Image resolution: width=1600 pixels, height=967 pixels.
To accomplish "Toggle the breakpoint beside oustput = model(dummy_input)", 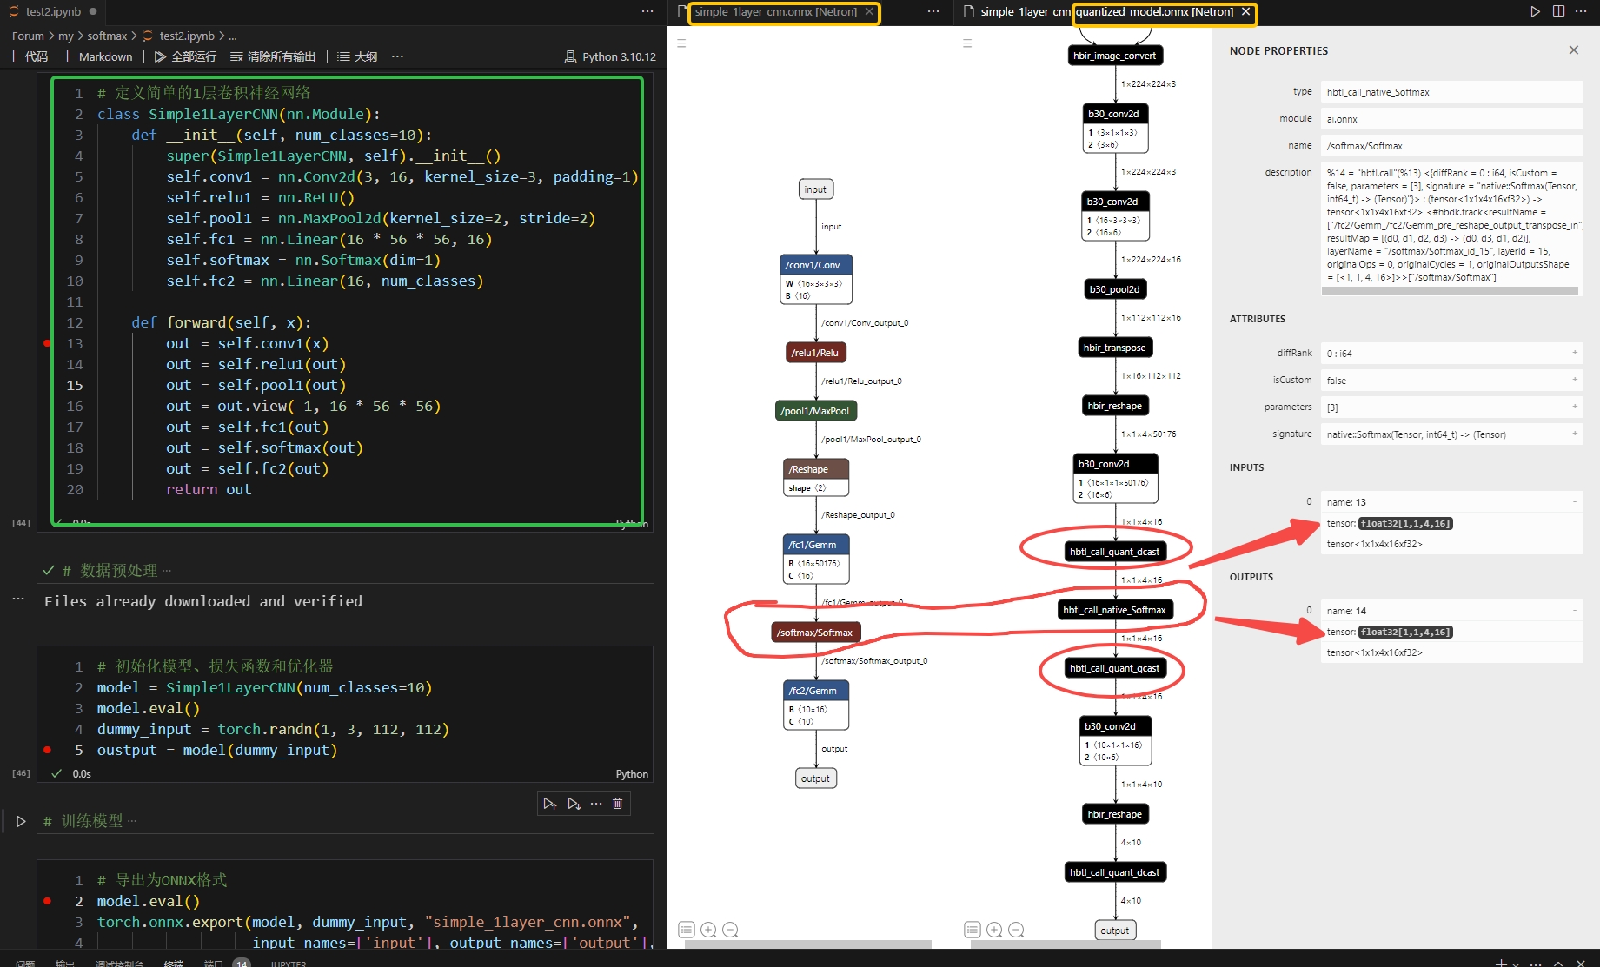I will [x=47, y=750].
